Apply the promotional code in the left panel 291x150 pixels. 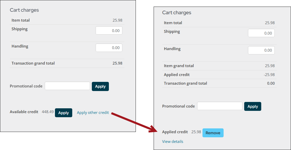coord(100,86)
